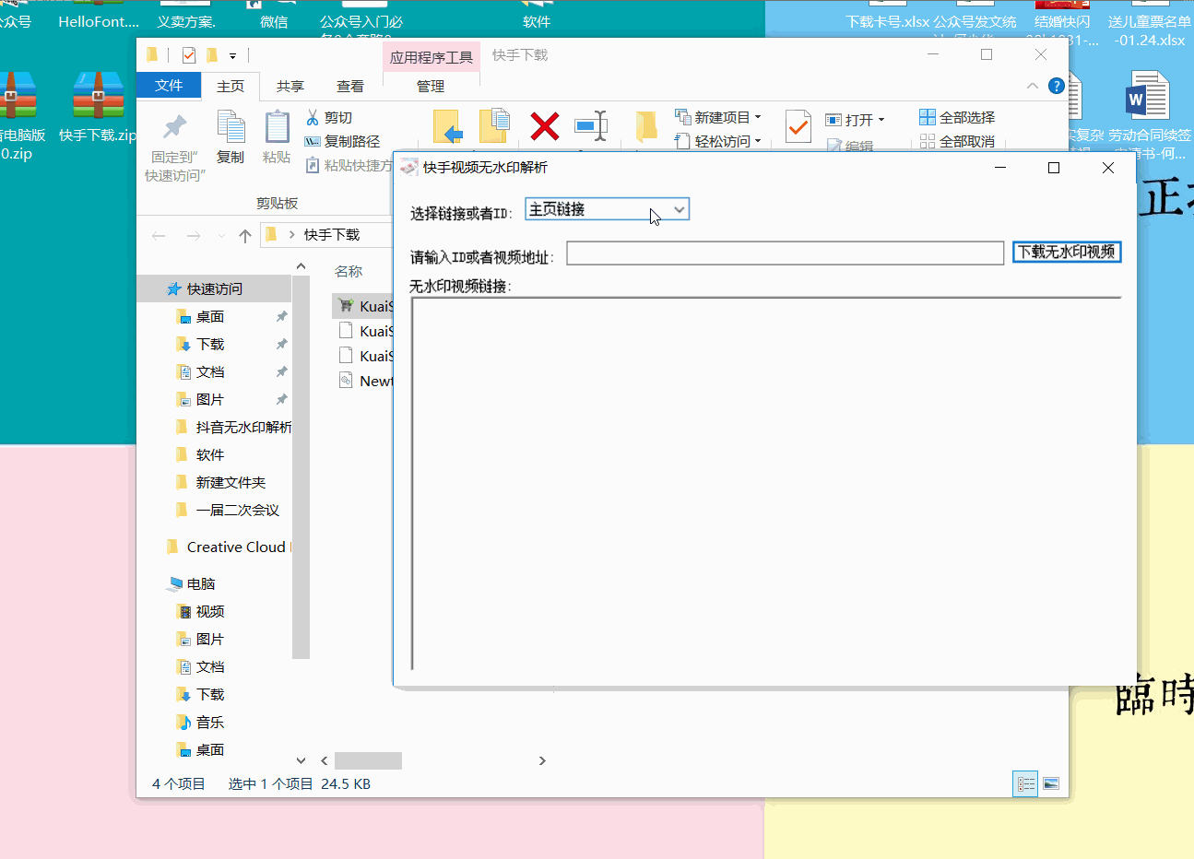Click the Copy to folder icon in the ribbon
This screenshot has width=1194, height=859.
coord(495,126)
